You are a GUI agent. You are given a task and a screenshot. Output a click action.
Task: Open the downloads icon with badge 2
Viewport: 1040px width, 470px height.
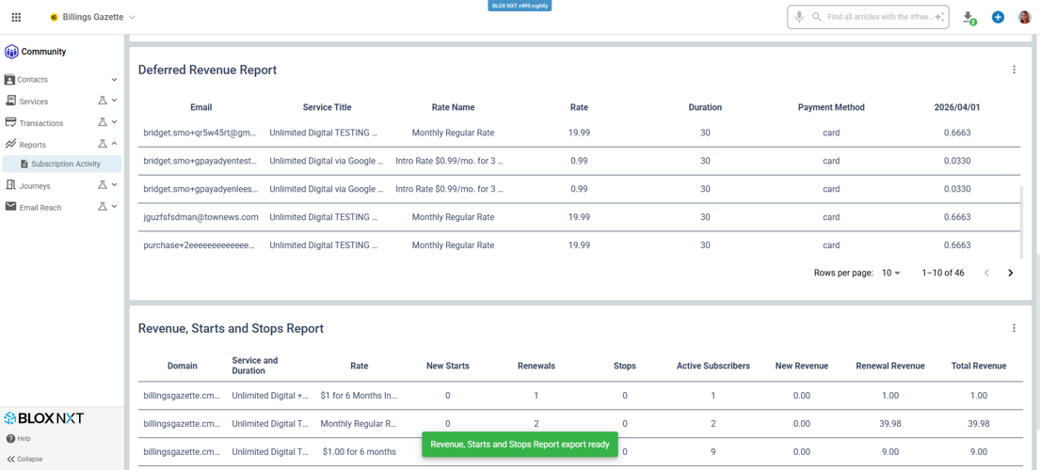point(969,18)
